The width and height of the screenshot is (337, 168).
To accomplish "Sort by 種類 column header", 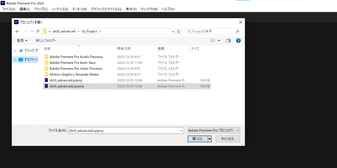I will [172, 48].
